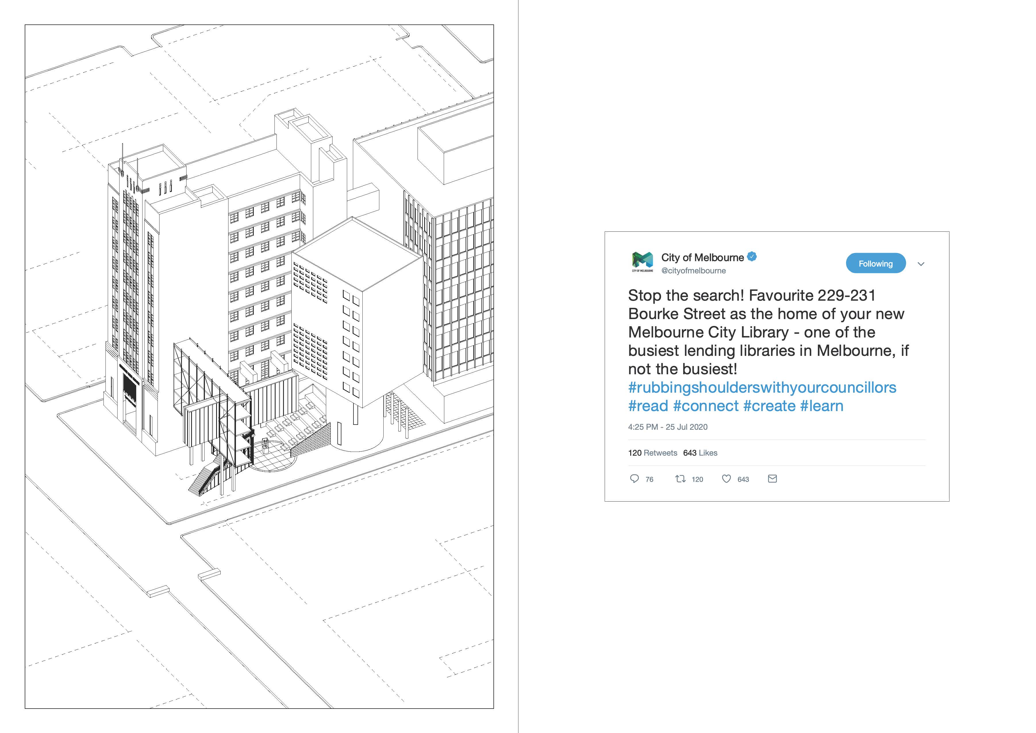Screen dimensions: 1036x733
Task: Click the City of Melbourne avatar logo
Action: (643, 262)
